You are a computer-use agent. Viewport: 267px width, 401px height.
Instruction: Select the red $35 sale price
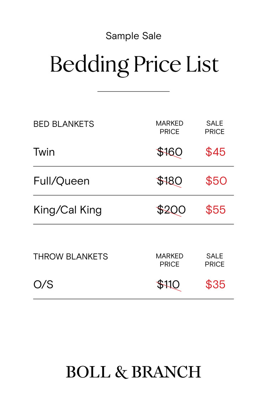[215, 285]
